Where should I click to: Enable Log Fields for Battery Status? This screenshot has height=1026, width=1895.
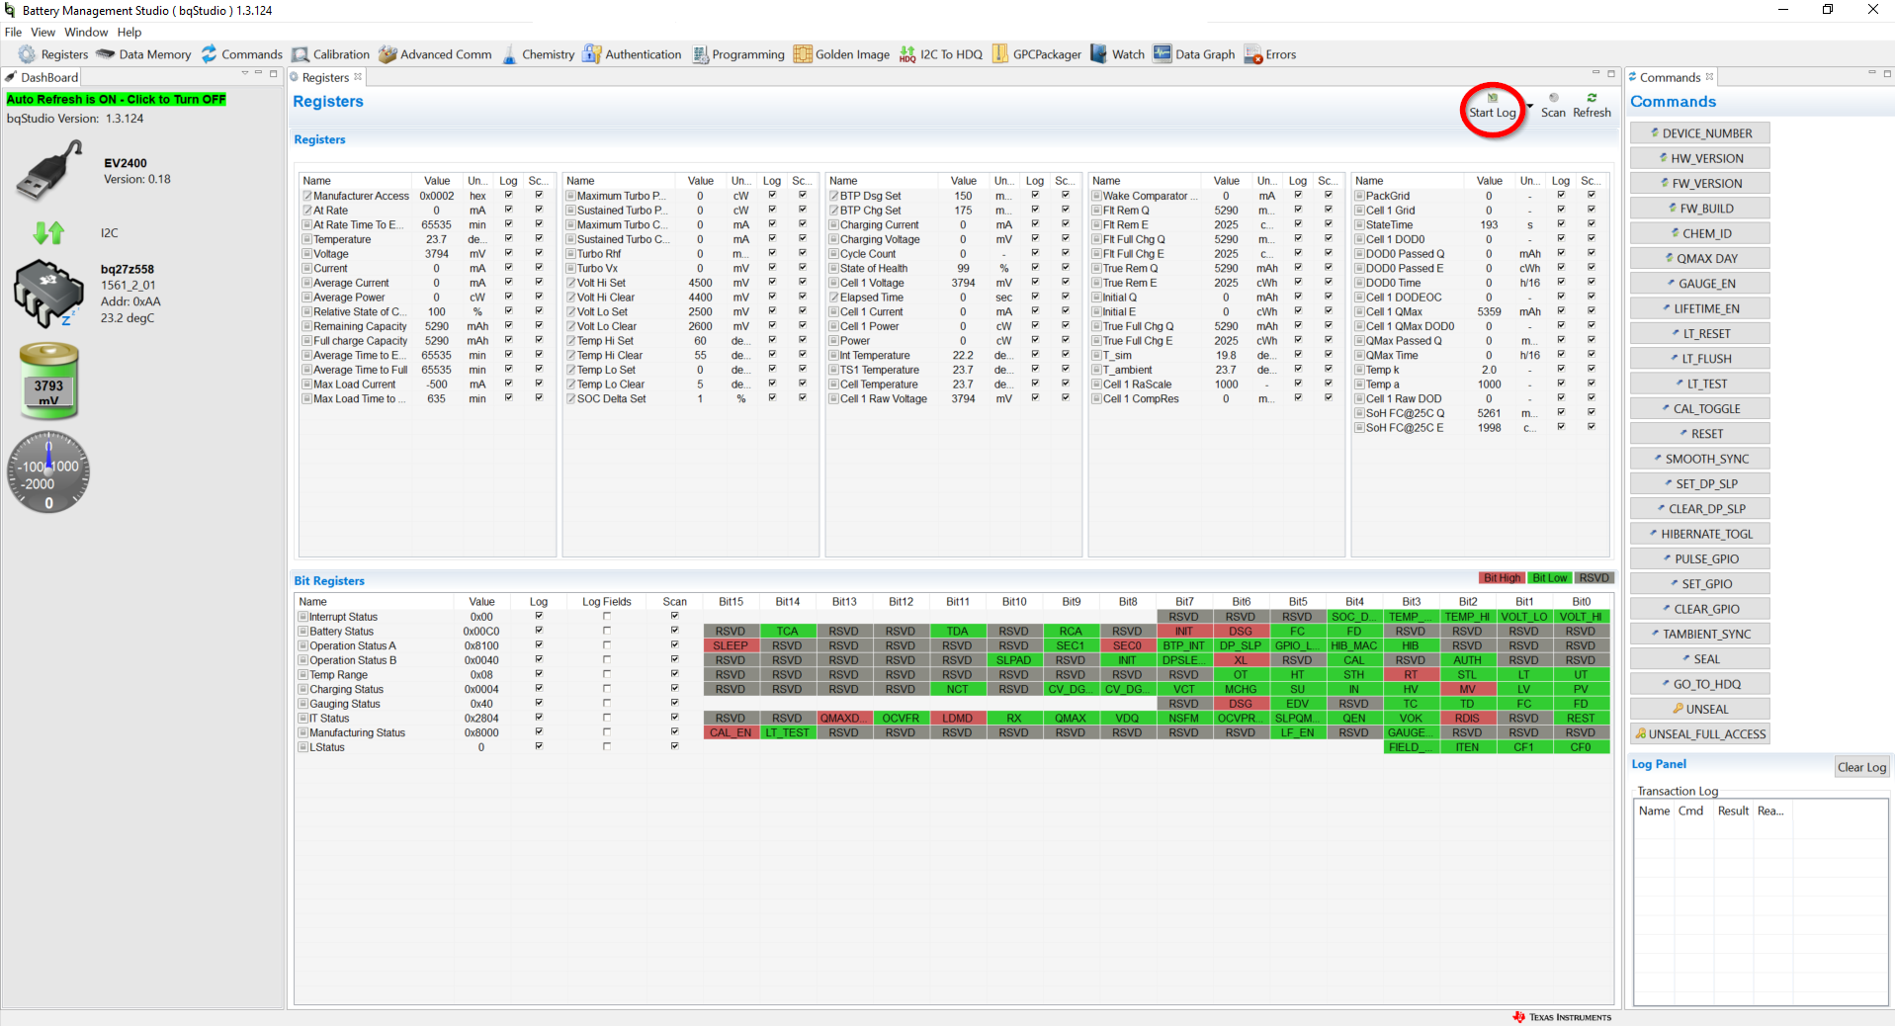coord(606,631)
